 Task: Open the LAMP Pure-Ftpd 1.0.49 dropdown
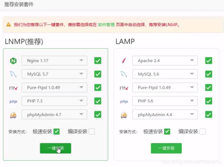pyautogui.click(x=165, y=87)
